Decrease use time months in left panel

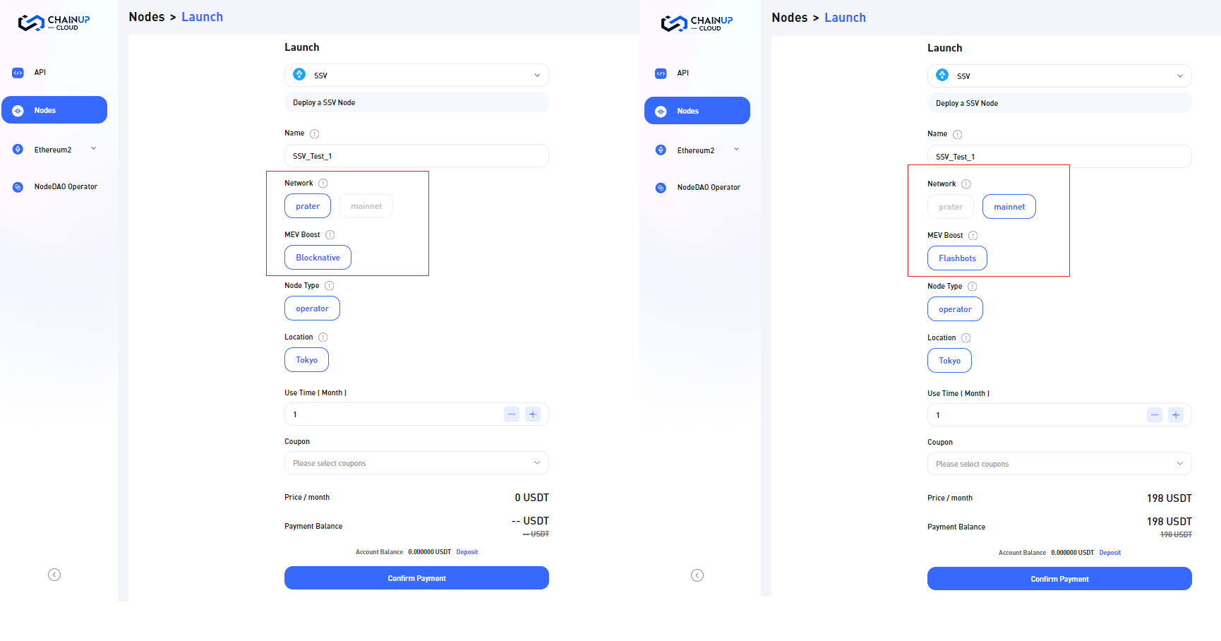point(512,414)
